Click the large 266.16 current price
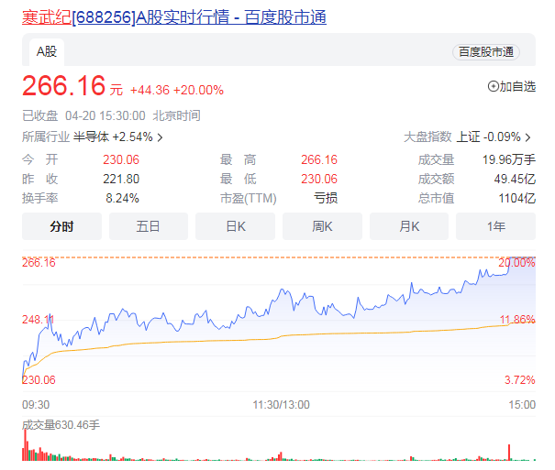 click(64, 86)
